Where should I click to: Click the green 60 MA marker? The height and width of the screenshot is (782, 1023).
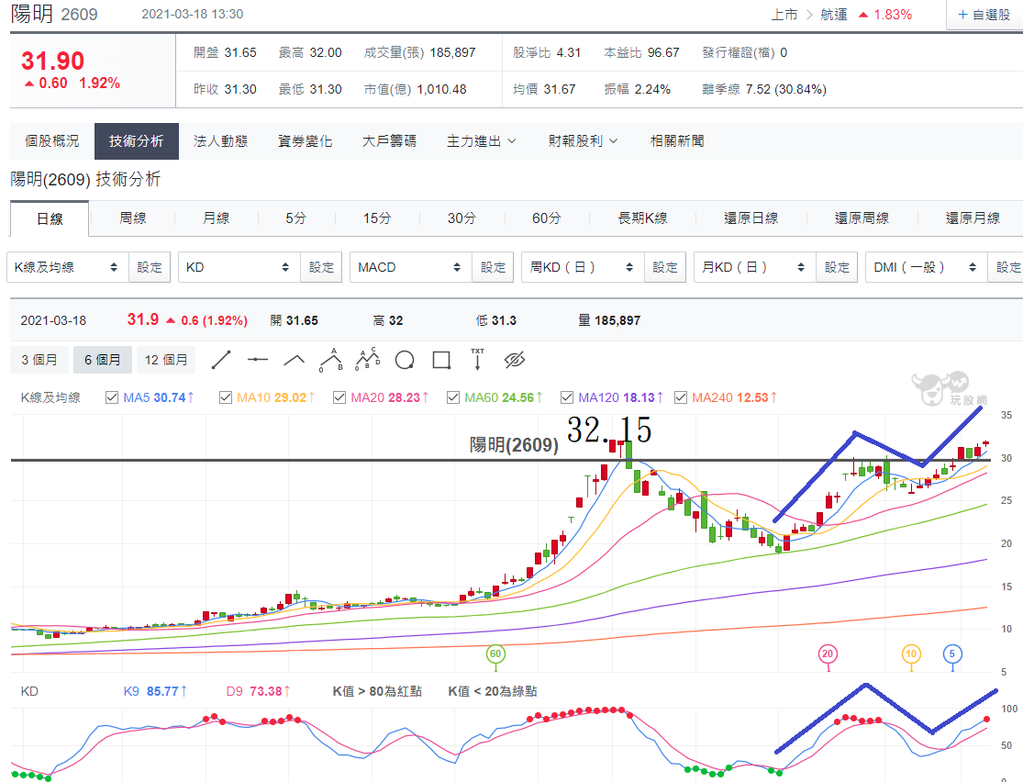tap(495, 654)
